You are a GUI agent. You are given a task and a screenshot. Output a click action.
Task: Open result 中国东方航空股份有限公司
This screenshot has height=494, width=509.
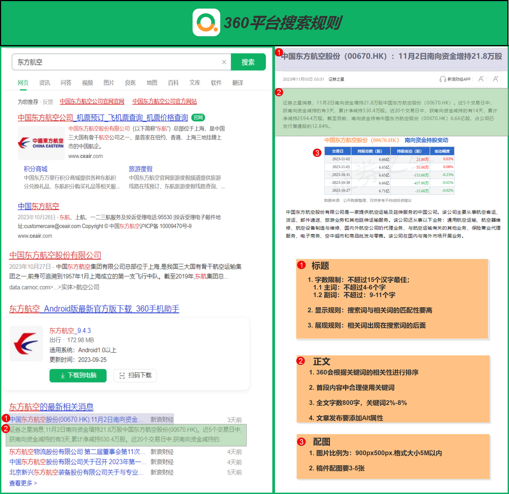pyautogui.click(x=55, y=255)
